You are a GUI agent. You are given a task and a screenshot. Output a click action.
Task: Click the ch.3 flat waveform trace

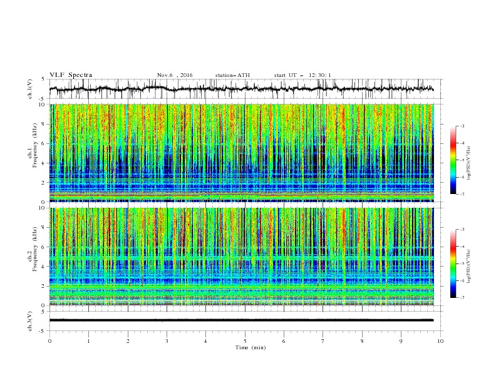click(x=241, y=320)
